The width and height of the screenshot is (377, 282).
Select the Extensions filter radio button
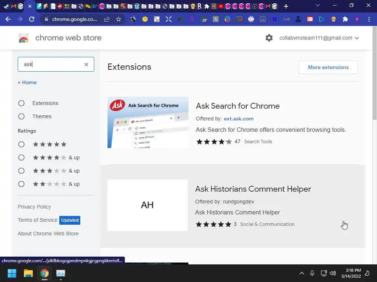click(21, 103)
